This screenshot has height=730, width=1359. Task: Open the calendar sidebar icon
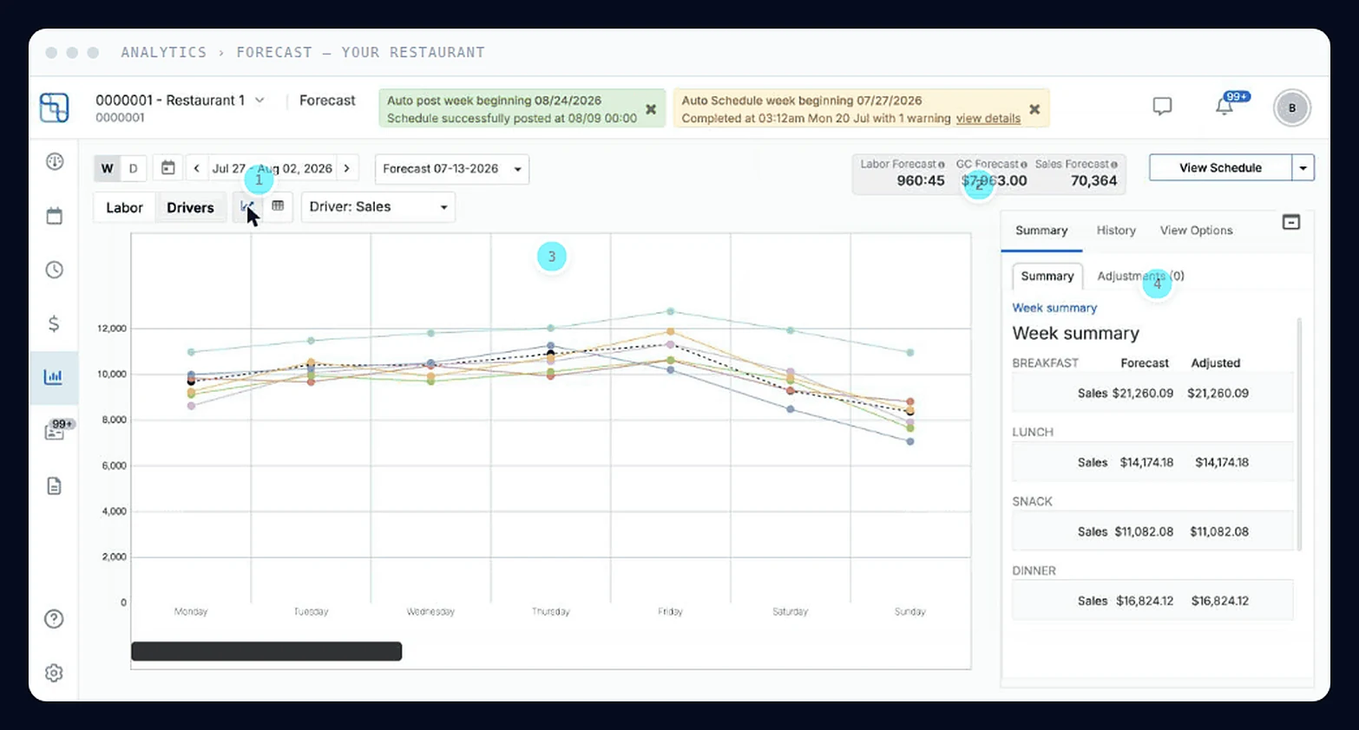[x=55, y=216]
